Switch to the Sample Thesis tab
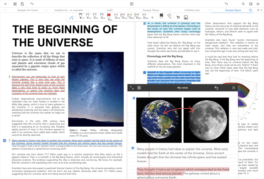This screenshot has height=179, width=264. point(151,10)
